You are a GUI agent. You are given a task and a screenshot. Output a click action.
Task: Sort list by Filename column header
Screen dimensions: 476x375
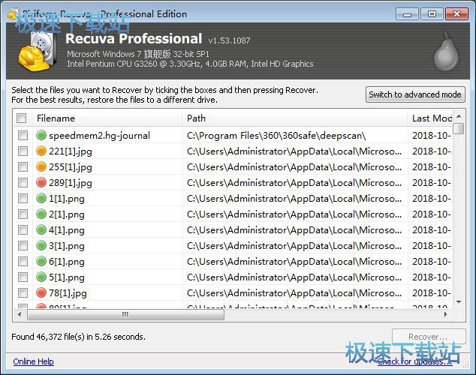(x=107, y=118)
